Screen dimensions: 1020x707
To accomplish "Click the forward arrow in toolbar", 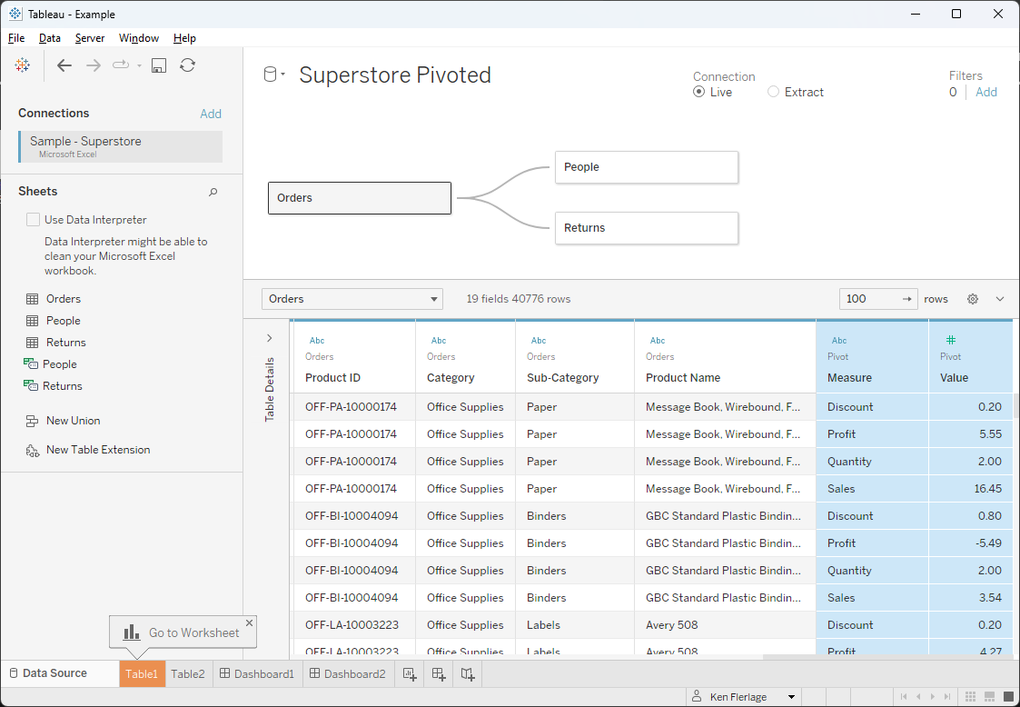I will coord(94,65).
